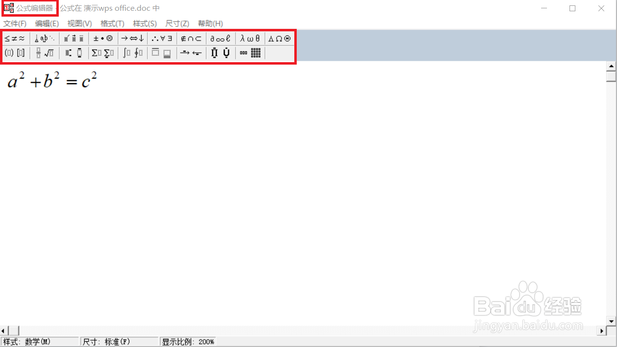The width and height of the screenshot is (617, 347).
Task: Close the Equation Editor window
Action: (x=601, y=8)
